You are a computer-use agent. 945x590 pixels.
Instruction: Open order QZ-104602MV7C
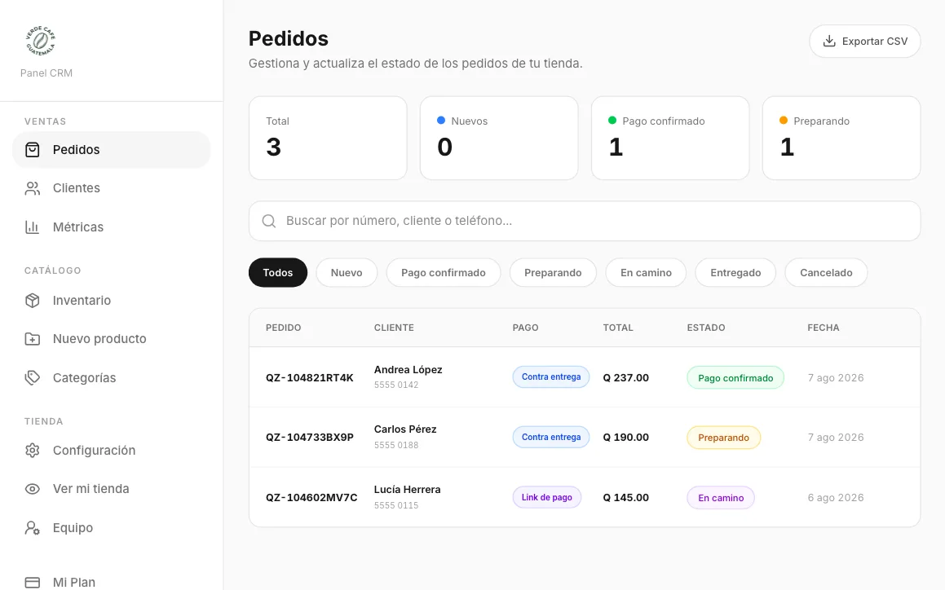[x=311, y=498]
